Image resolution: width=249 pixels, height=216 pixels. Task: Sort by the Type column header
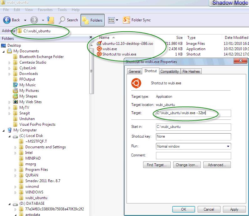pyautogui.click(x=191, y=38)
